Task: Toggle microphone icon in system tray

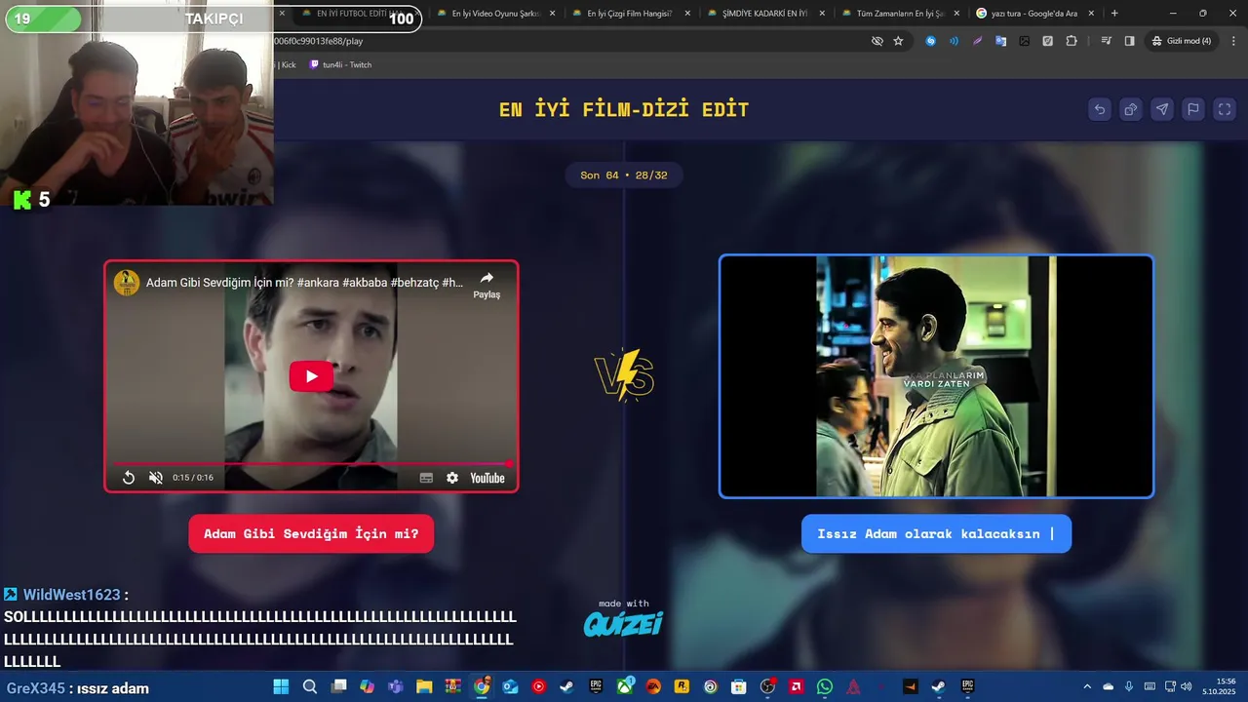Action: click(x=1129, y=686)
